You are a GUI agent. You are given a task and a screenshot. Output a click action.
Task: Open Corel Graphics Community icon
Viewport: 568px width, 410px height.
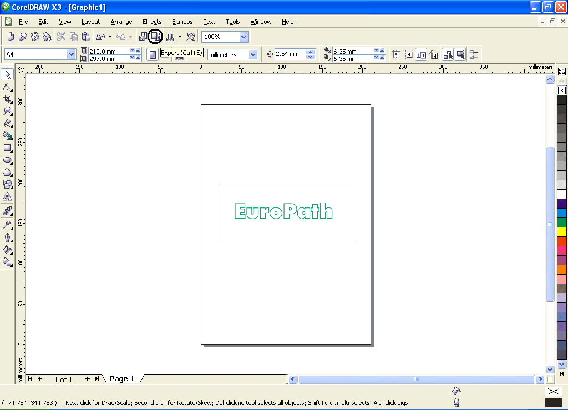[191, 37]
